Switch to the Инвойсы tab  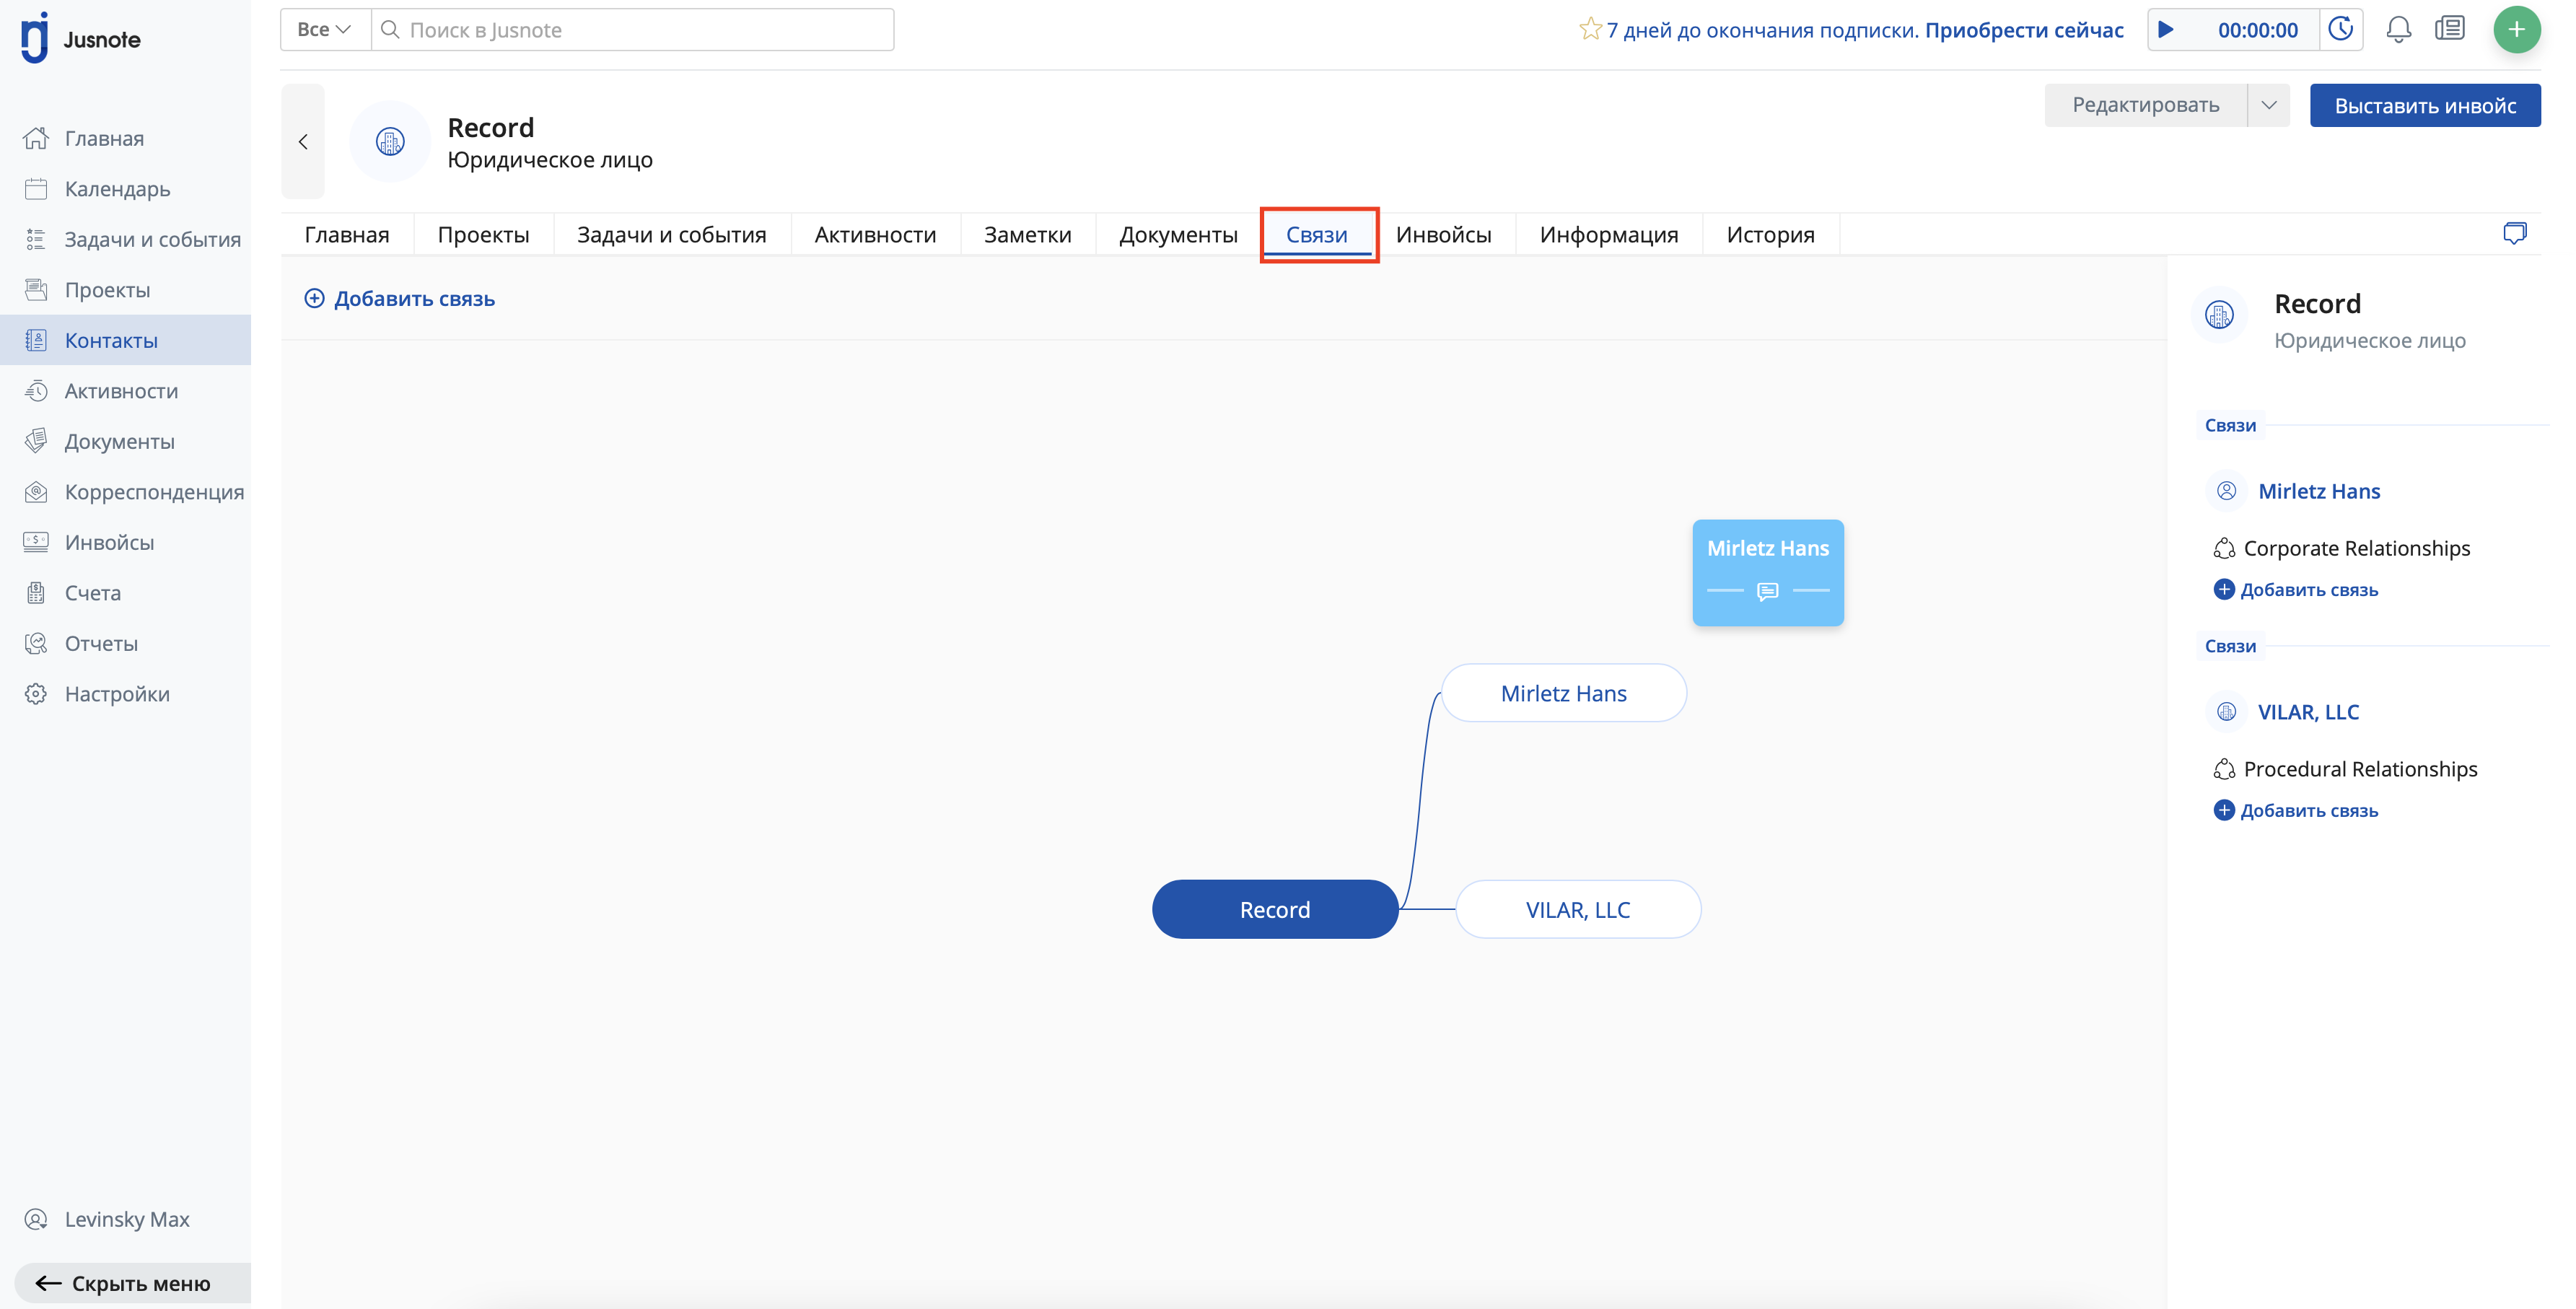1443,235
